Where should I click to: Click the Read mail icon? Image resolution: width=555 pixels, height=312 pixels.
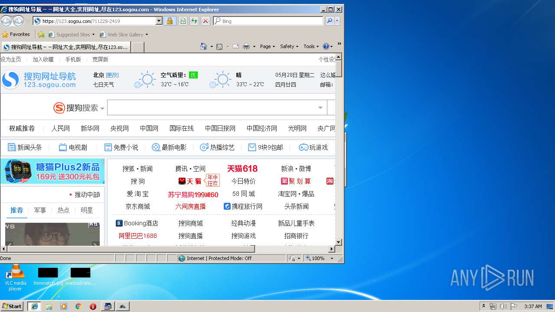[x=236, y=46]
